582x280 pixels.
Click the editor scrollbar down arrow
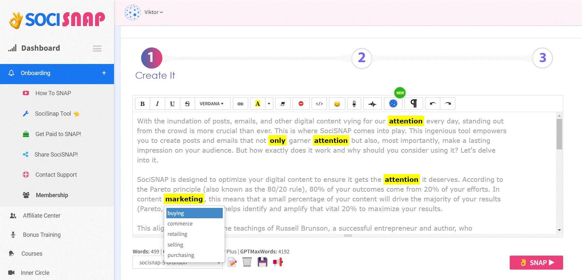(559, 230)
